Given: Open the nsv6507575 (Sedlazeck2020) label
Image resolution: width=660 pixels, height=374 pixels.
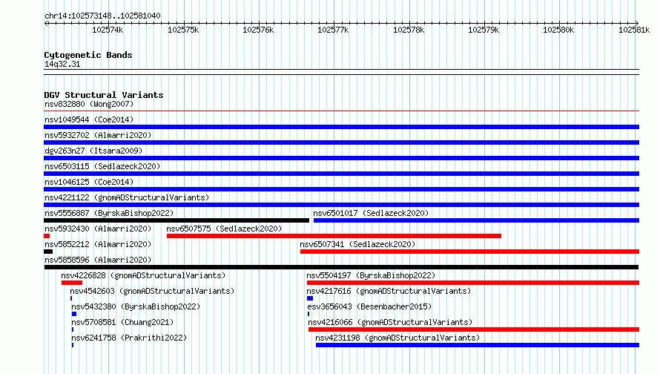Looking at the screenshot, I should tap(224, 229).
